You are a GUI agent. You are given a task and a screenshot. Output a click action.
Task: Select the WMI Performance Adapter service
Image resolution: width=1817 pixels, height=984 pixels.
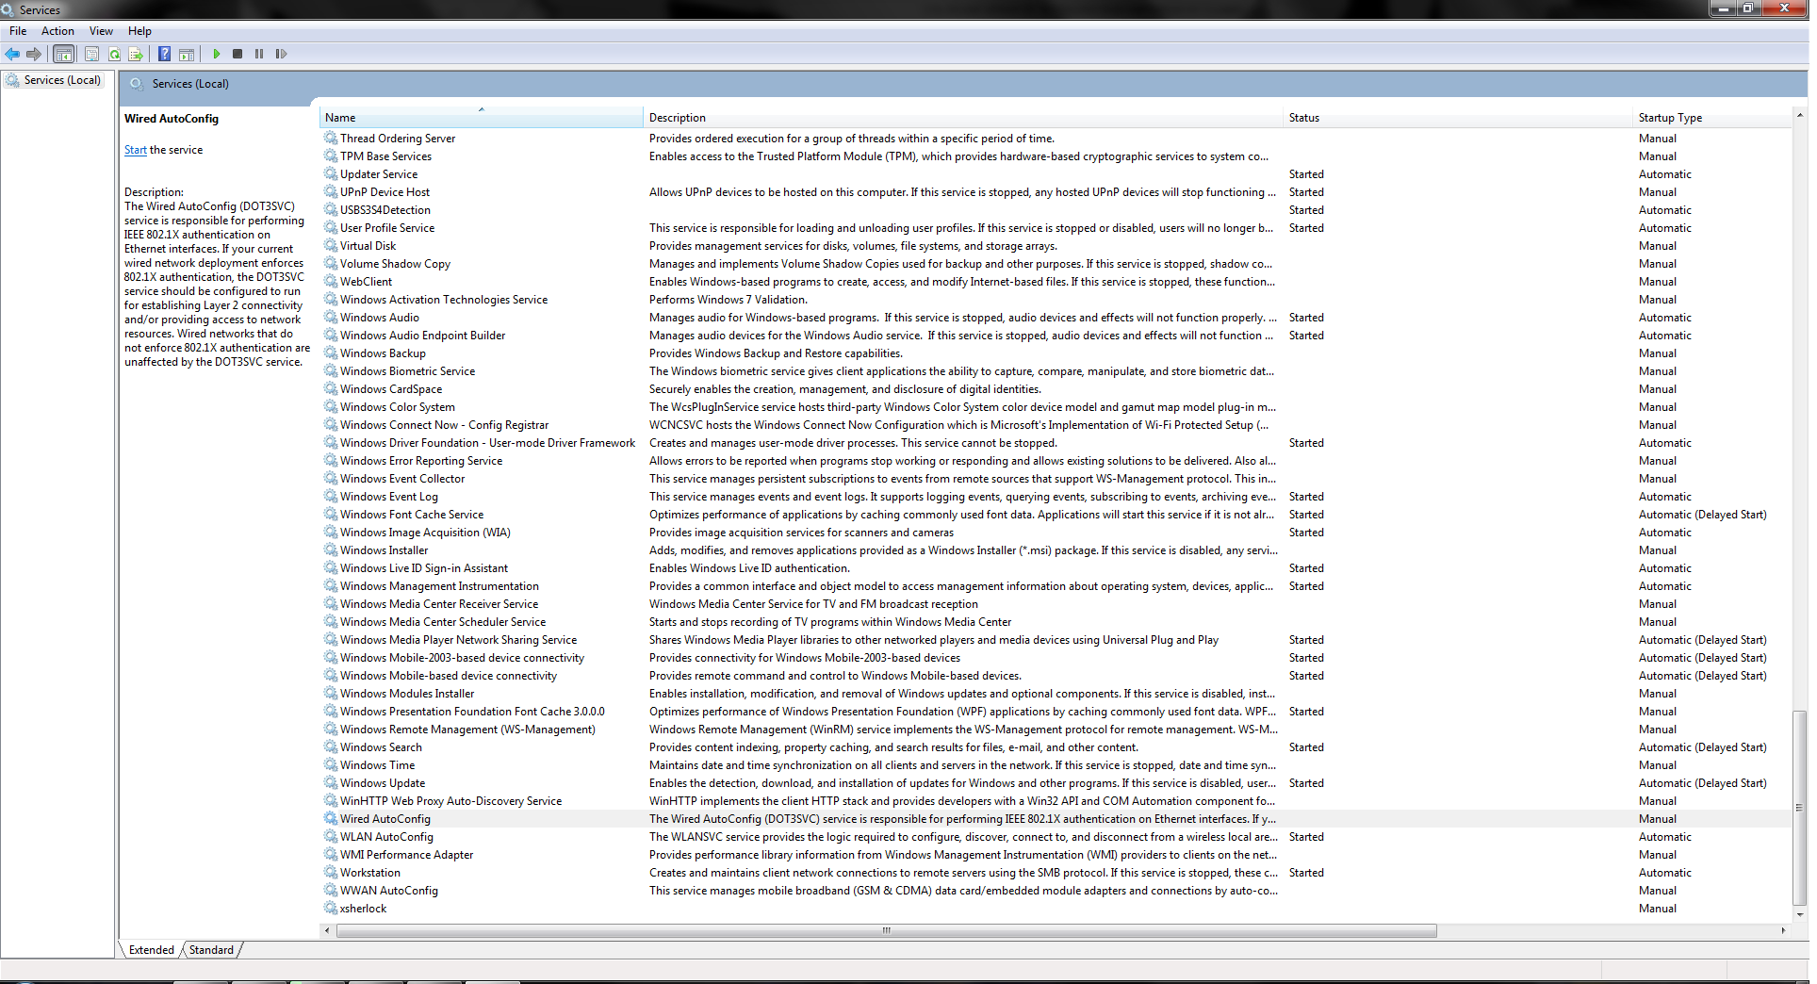(1056, 855)
